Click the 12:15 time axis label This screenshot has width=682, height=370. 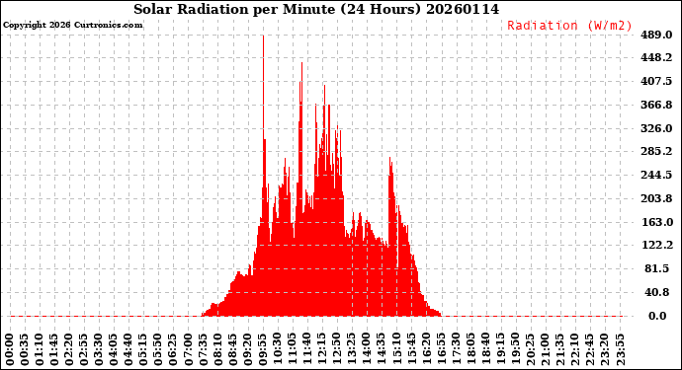(x=322, y=349)
